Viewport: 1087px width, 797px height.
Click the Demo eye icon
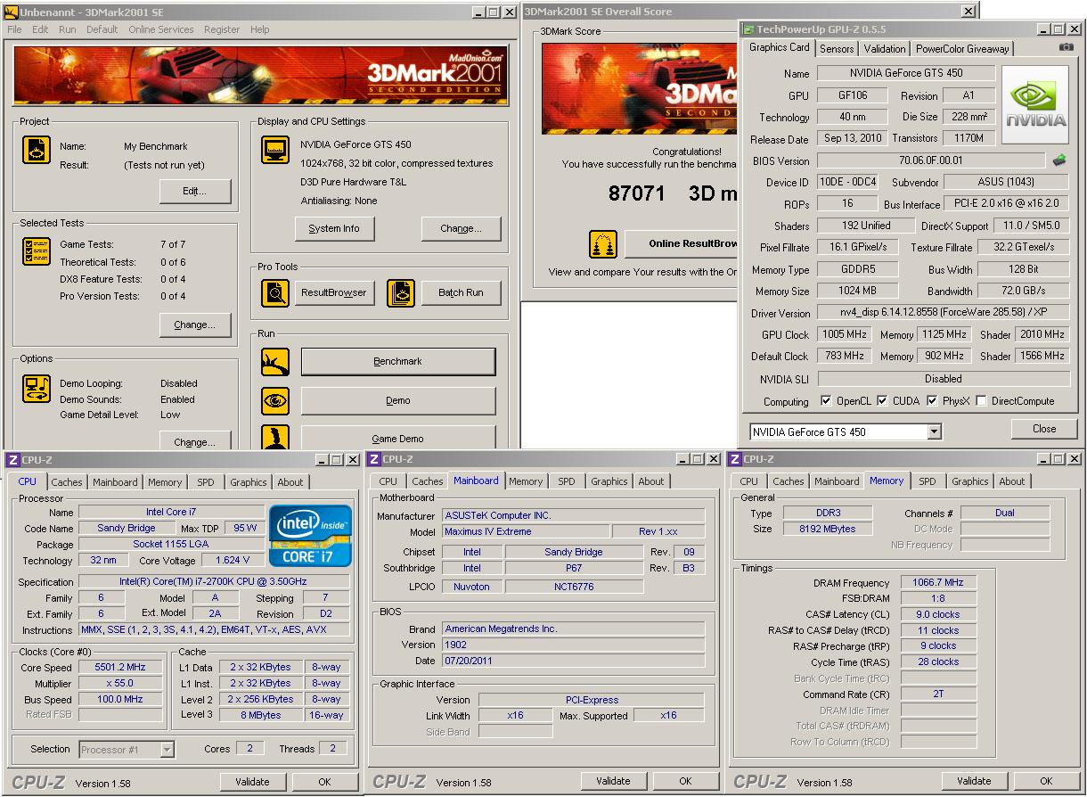(x=275, y=401)
